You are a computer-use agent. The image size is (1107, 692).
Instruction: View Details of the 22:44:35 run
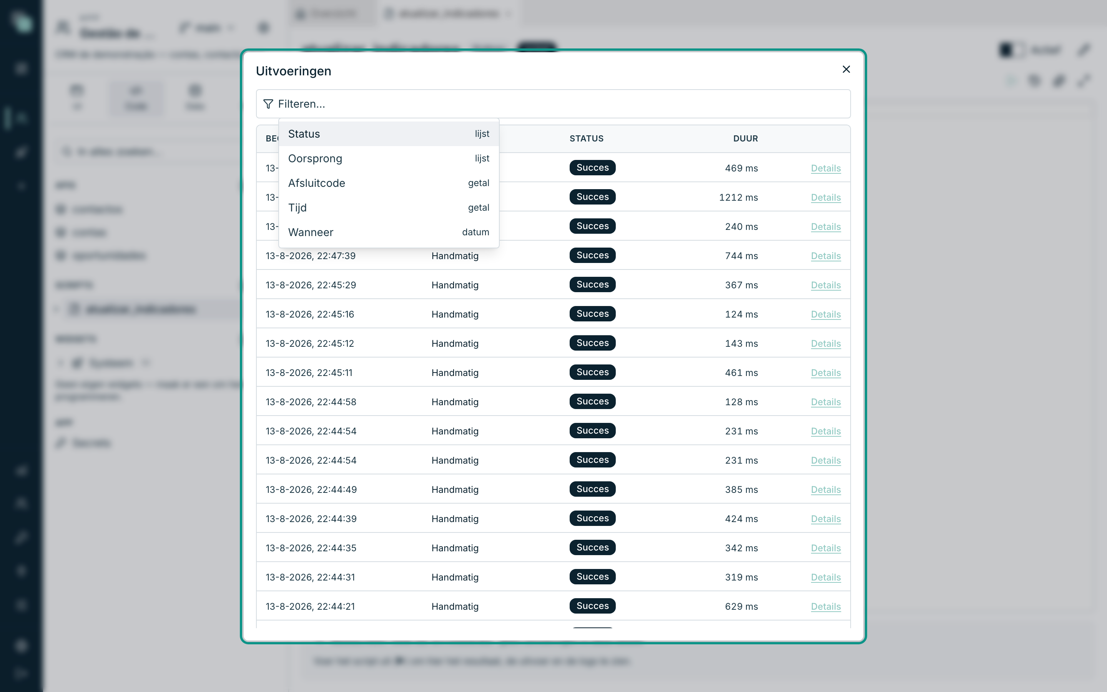pyautogui.click(x=826, y=548)
